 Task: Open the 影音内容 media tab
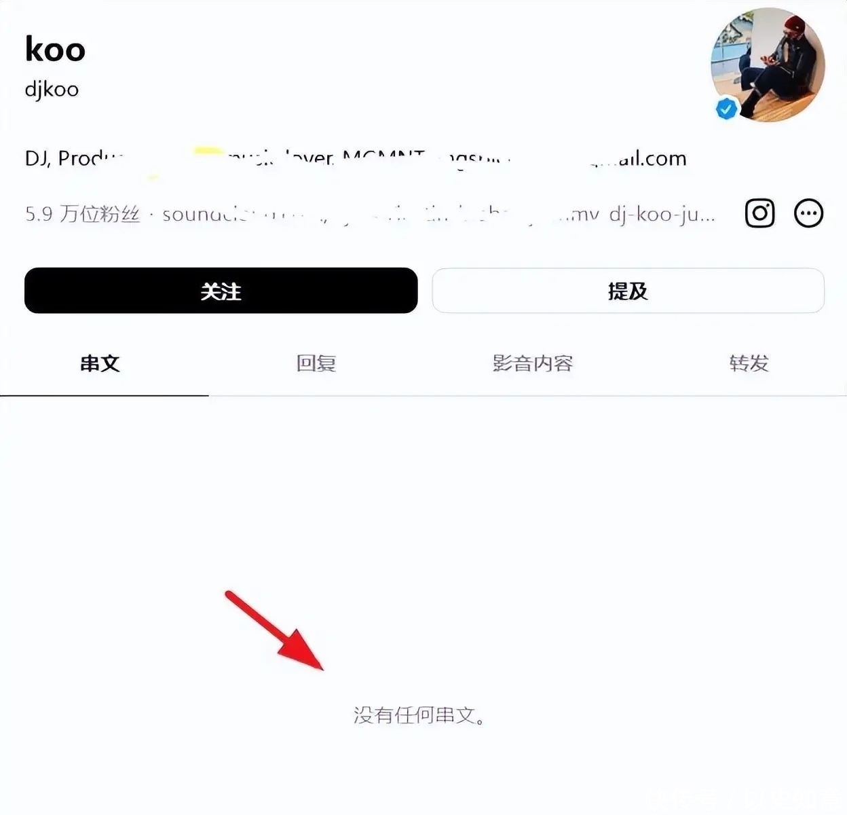pyautogui.click(x=533, y=363)
